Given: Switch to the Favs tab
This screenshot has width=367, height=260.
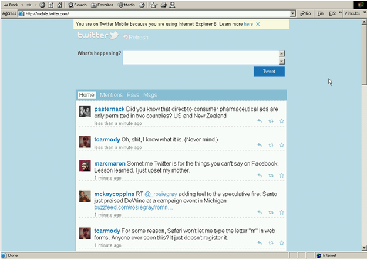Looking at the screenshot, I should pyautogui.click(x=133, y=95).
